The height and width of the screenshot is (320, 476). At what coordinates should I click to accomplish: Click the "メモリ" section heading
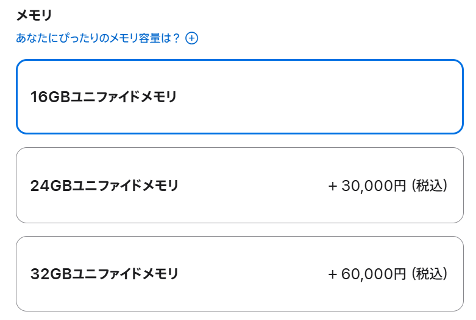[34, 15]
